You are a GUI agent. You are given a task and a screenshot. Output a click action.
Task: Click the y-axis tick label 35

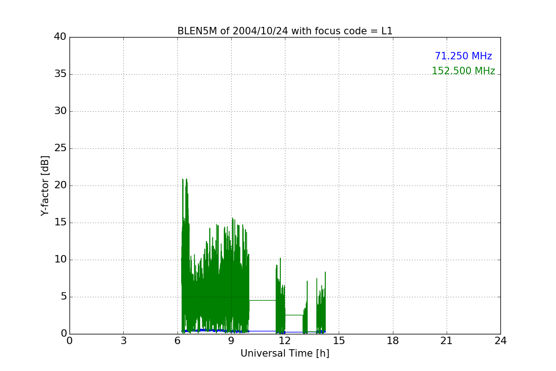(60, 74)
